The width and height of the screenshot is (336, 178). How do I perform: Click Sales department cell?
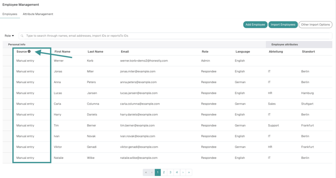click(272, 104)
